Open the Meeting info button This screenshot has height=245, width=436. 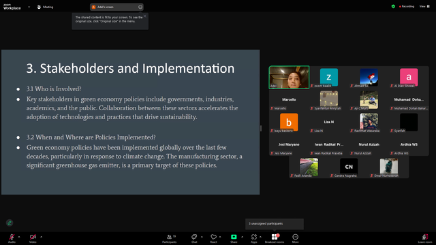[x=45, y=7]
